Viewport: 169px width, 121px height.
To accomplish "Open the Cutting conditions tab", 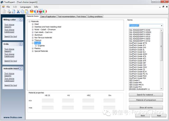I will 95,16.
